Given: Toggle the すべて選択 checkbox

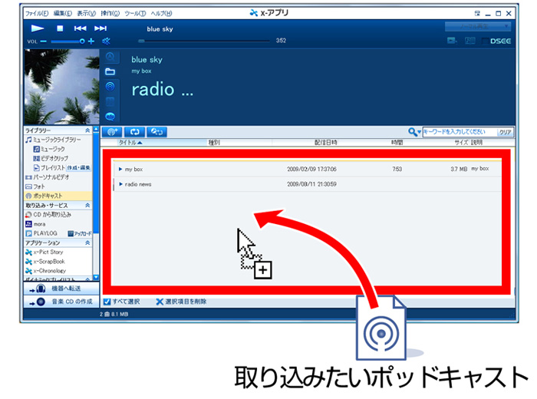Looking at the screenshot, I should tap(107, 302).
